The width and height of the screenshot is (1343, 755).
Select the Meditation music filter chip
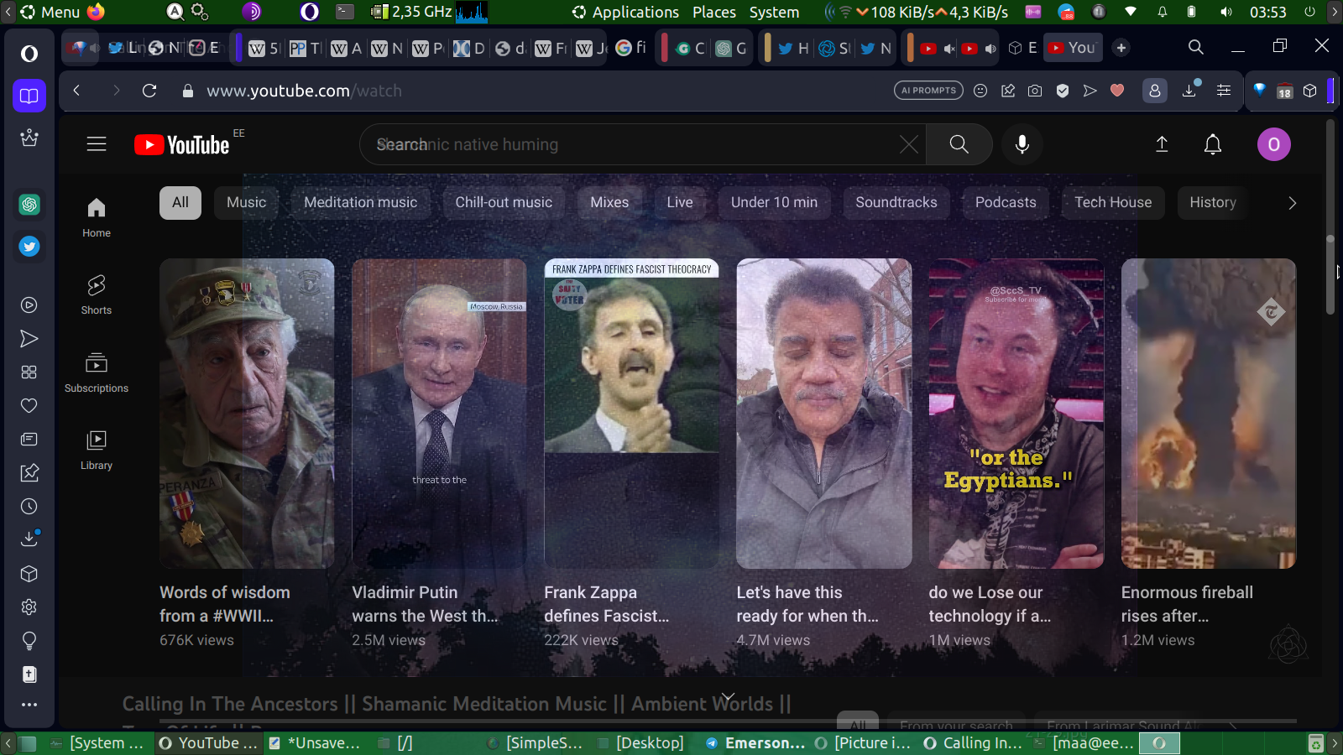pos(360,202)
